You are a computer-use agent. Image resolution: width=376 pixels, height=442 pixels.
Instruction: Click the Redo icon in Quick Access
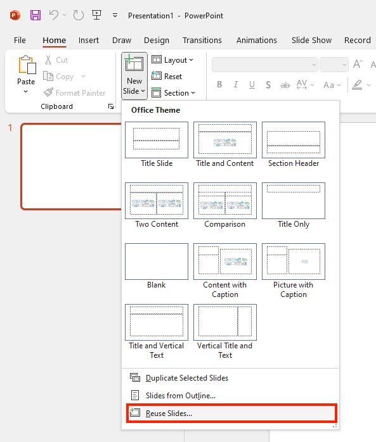click(78, 15)
